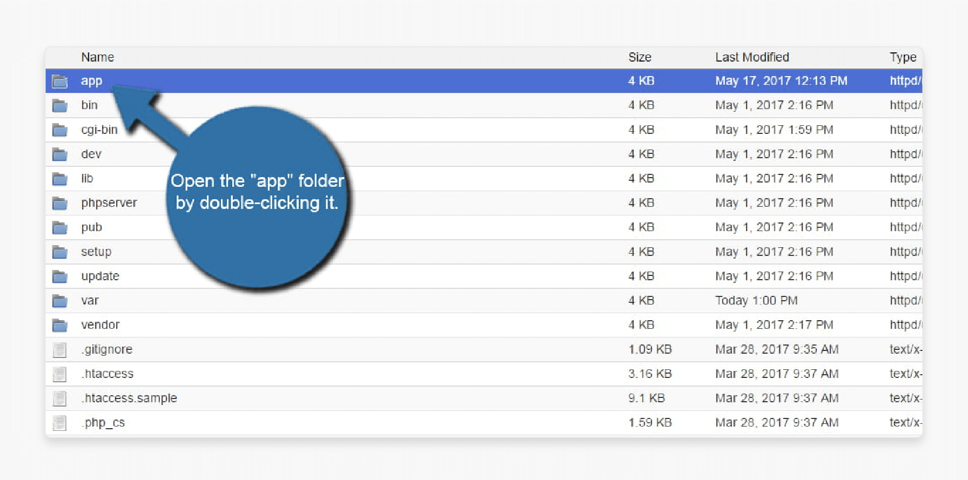Click the "May 1, 2017 1:59 PM" date

tap(774, 130)
